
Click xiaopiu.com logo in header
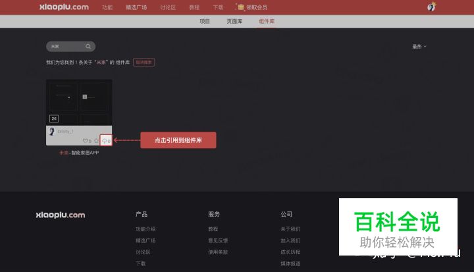64,7
